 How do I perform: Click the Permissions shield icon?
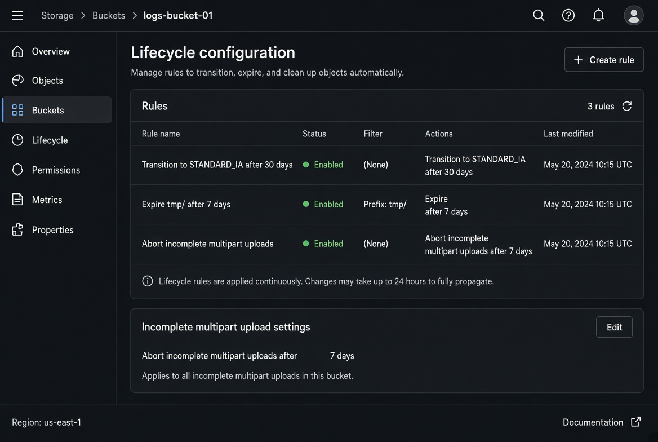17,170
